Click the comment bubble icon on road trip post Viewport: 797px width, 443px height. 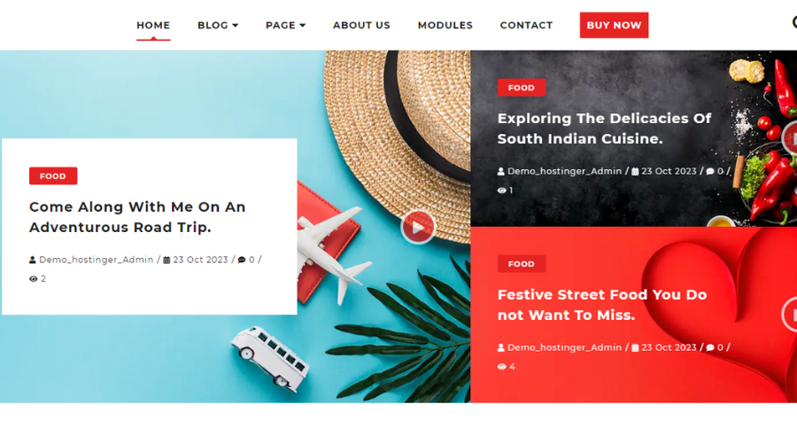(242, 260)
